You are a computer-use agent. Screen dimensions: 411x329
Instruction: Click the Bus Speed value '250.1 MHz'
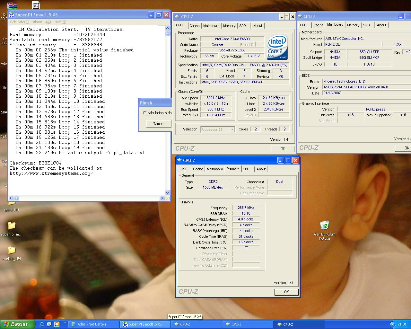[x=216, y=109]
